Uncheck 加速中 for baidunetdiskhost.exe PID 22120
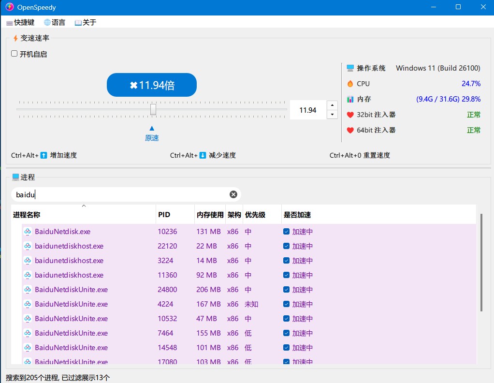 pos(286,246)
